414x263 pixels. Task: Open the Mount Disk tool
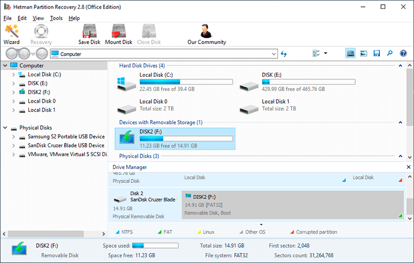tap(119, 34)
